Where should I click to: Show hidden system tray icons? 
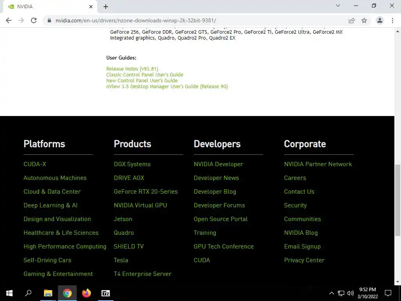pyautogui.click(x=331, y=293)
